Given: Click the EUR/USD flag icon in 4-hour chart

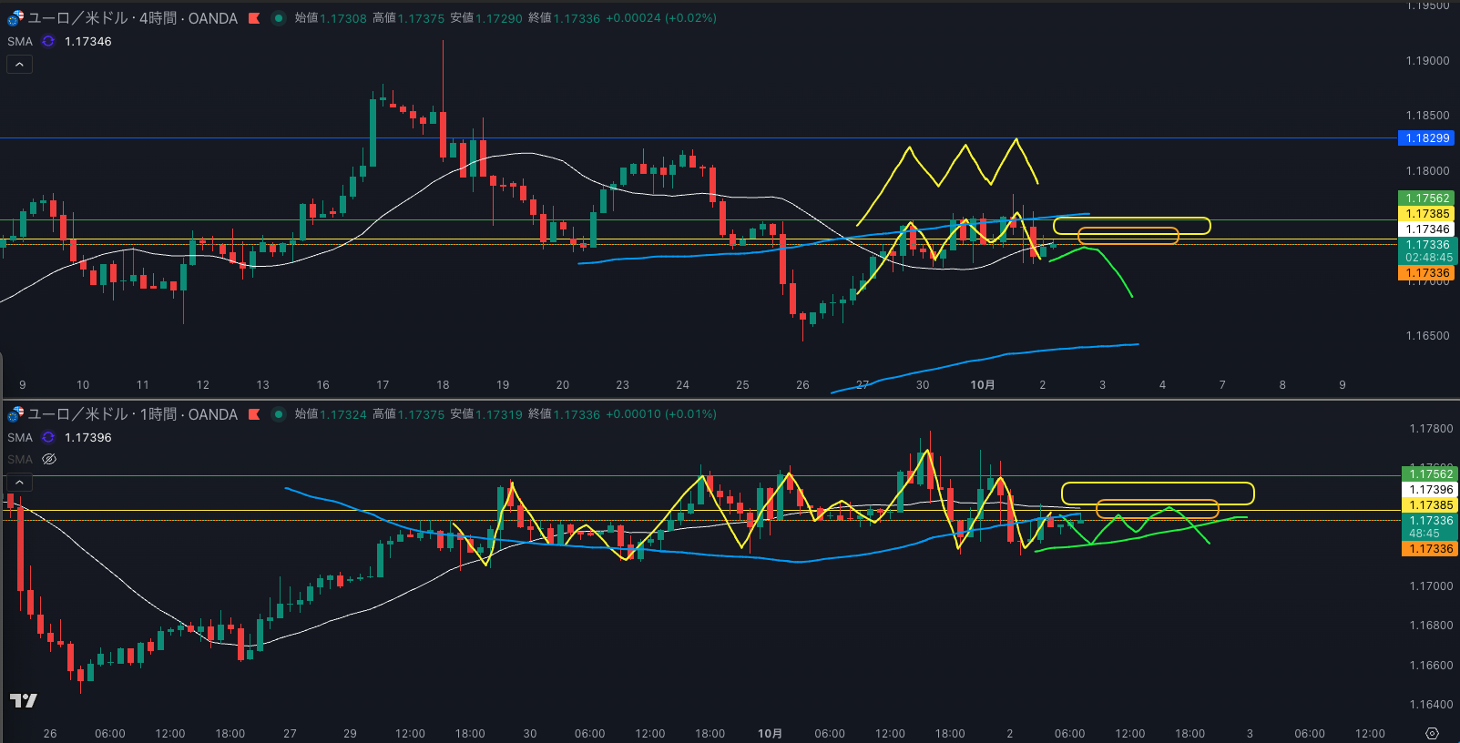Looking at the screenshot, I should (15, 18).
